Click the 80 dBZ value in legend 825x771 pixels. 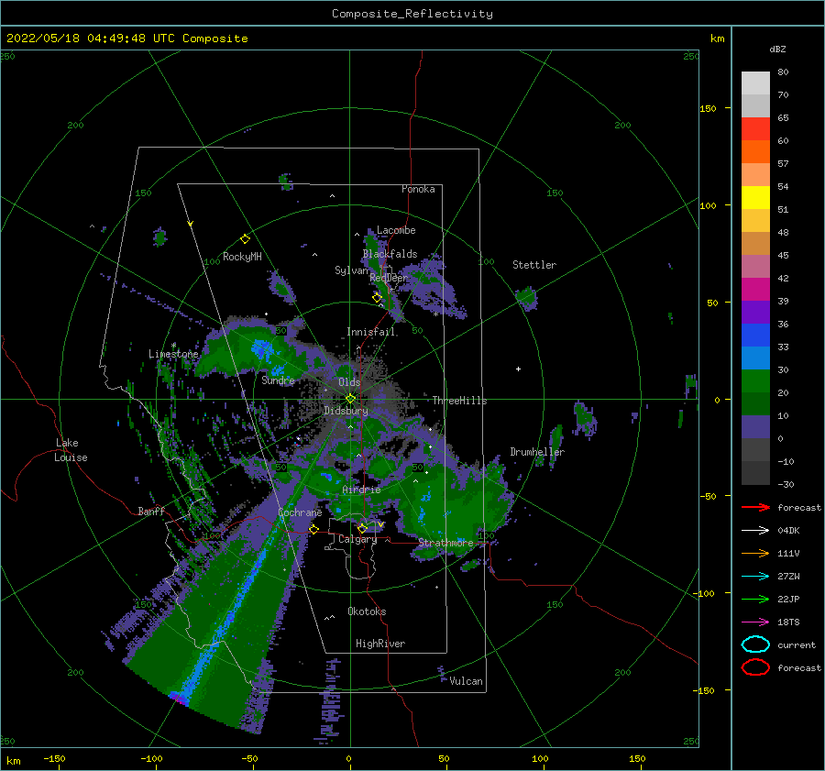point(783,72)
